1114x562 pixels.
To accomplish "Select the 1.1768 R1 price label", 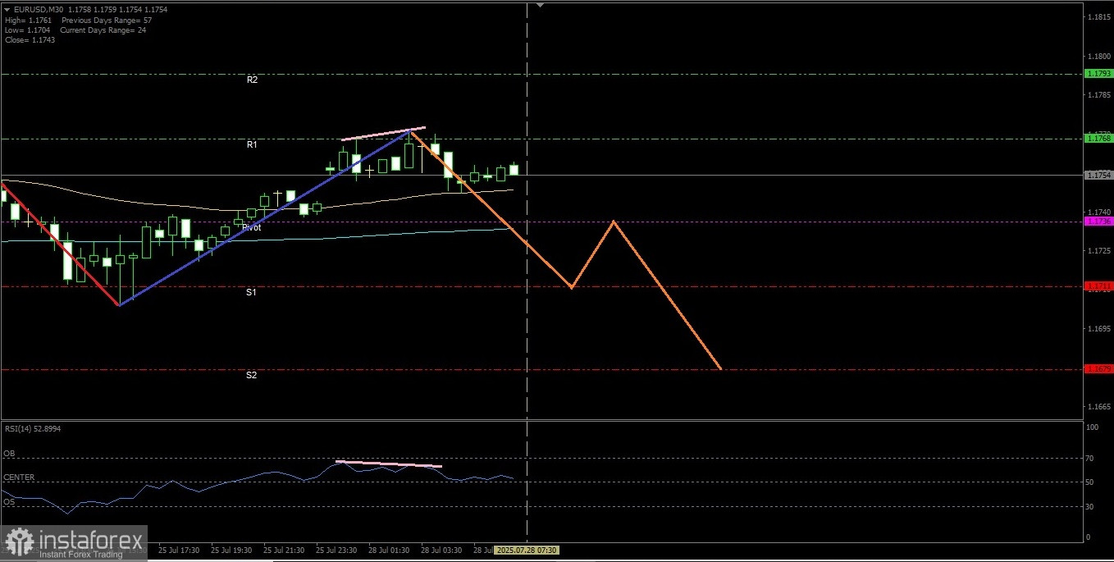I will coord(1098,139).
